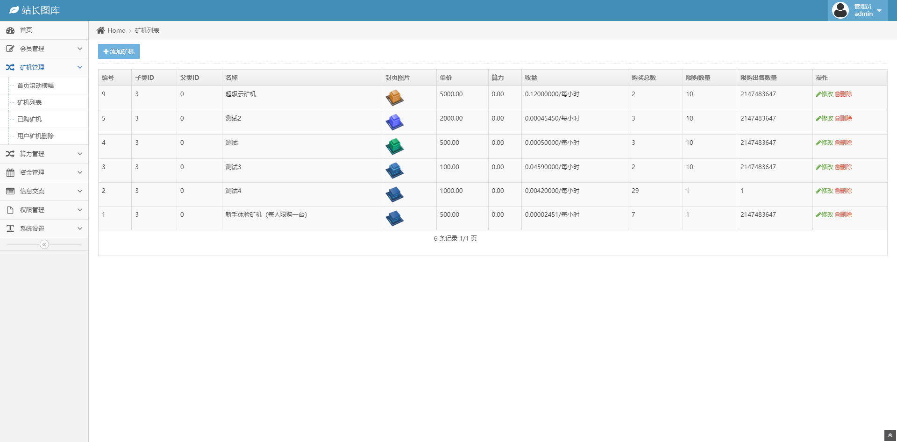
Task: Expand the 算力管理 sidebar section
Action: pos(44,154)
